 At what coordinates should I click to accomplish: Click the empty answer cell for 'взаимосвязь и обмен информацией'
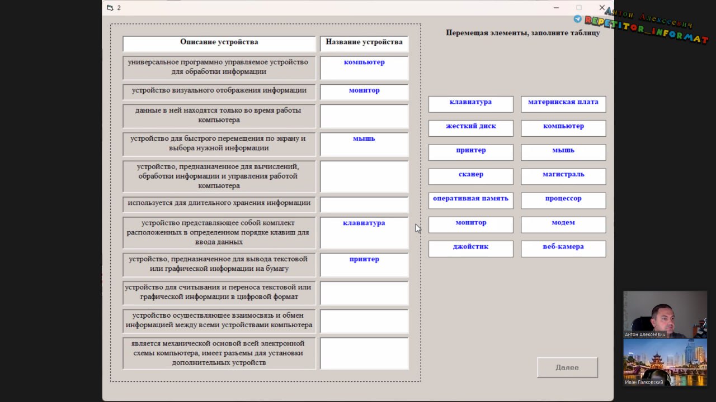pos(364,321)
